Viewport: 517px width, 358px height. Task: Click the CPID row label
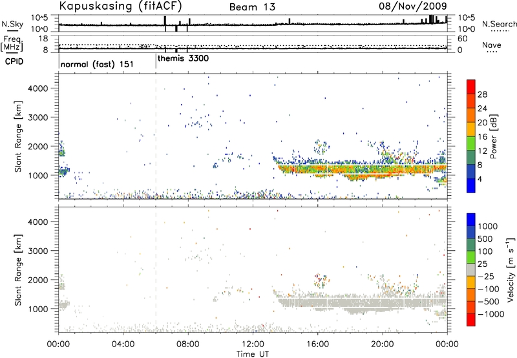(x=14, y=61)
